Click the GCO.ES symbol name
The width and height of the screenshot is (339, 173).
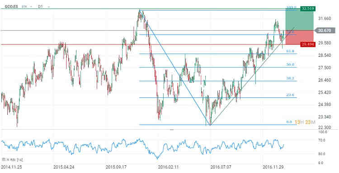[11, 6]
